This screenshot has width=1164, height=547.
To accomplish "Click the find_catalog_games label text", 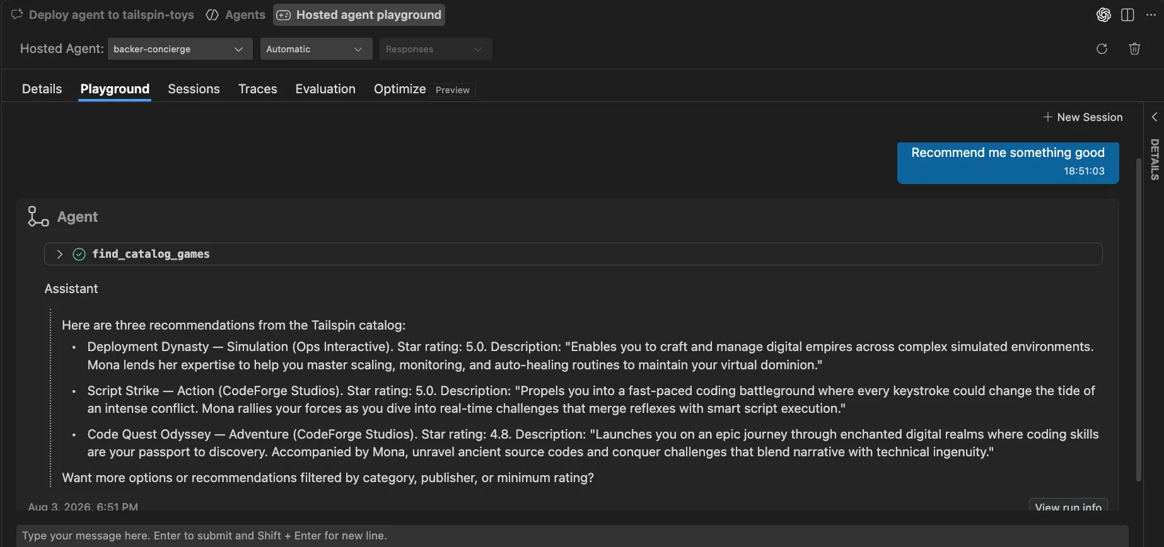I will pos(151,254).
